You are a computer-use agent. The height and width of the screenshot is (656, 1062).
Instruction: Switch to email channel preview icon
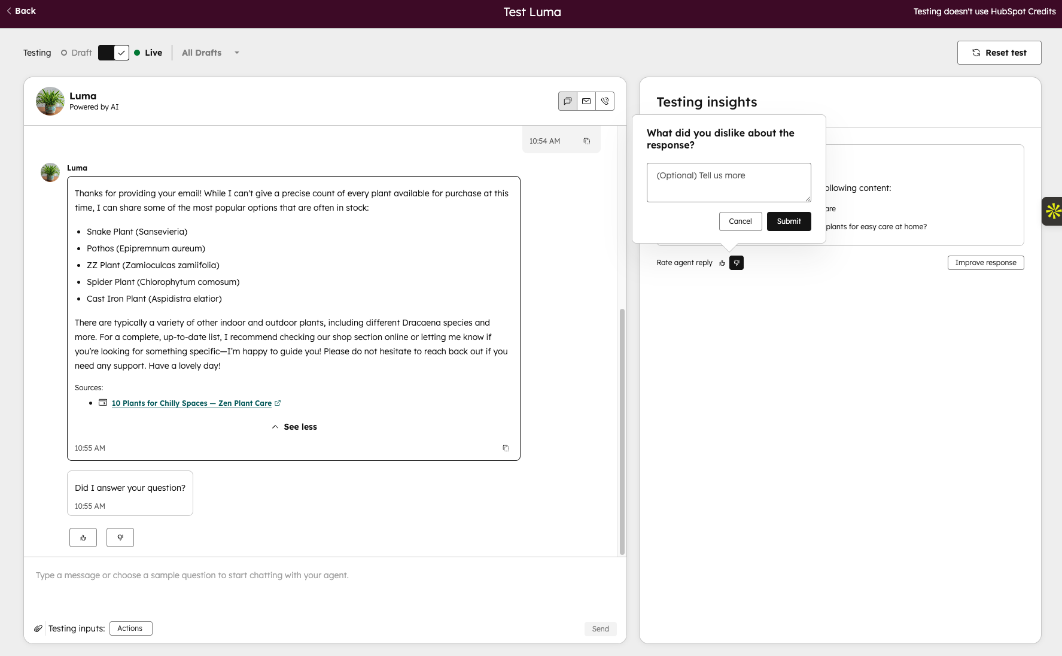coord(586,101)
